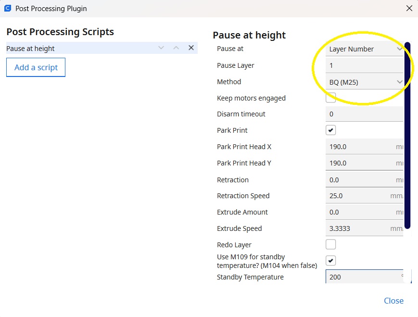Toggle Keep motors engaged checkbox
418x317 pixels.
pyautogui.click(x=330, y=98)
